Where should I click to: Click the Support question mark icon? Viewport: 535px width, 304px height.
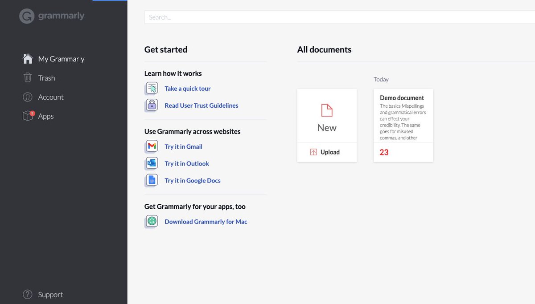(x=28, y=295)
